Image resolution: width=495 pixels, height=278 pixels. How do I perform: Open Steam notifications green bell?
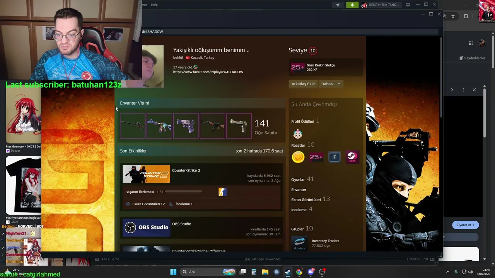352,5
